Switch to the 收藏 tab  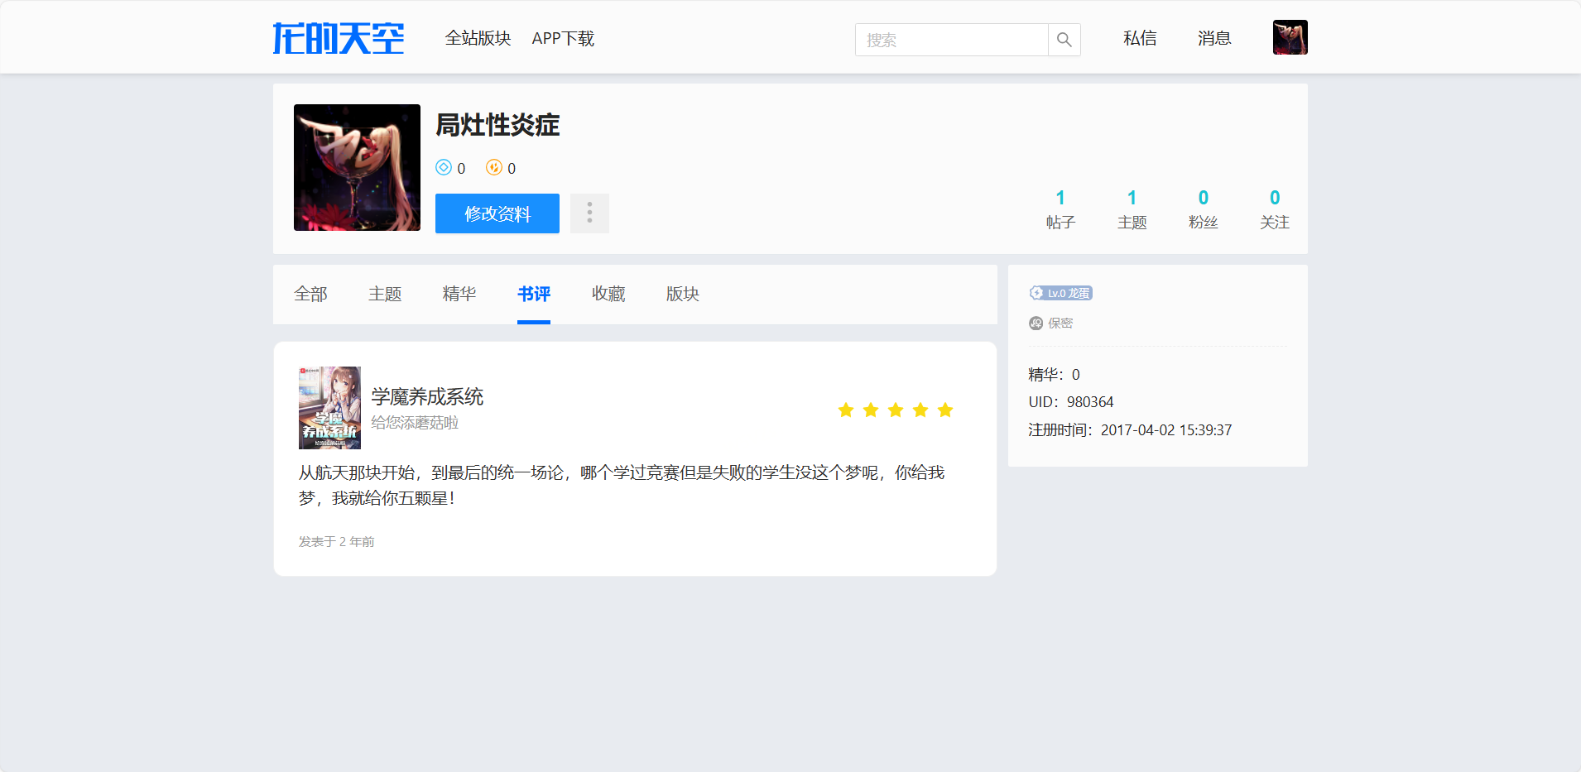[x=608, y=294]
